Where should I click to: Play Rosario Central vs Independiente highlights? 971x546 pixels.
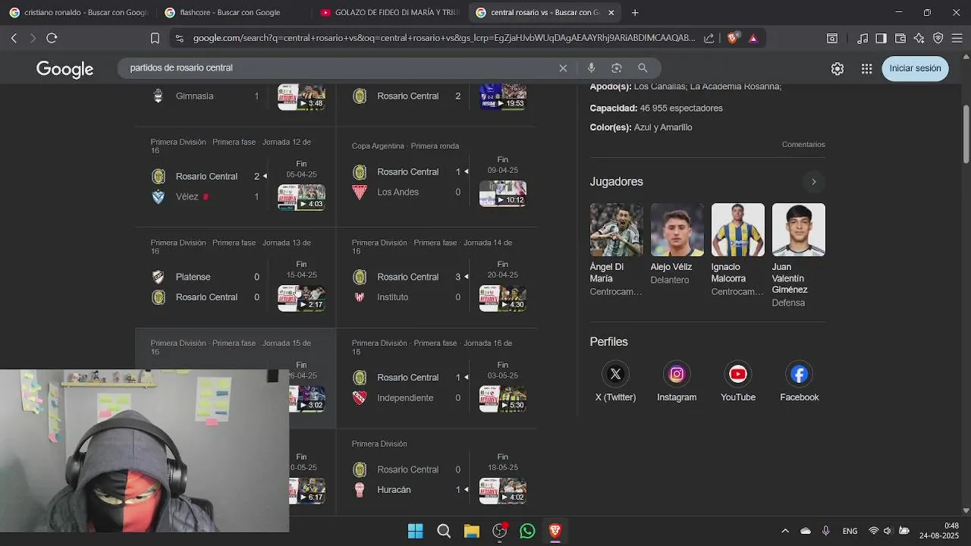pos(502,399)
